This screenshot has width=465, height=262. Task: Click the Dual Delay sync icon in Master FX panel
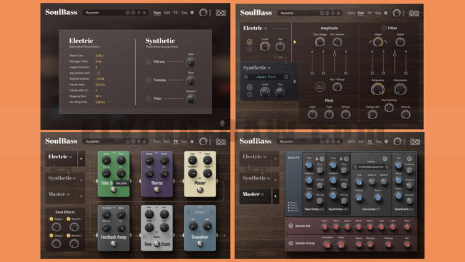pos(341,159)
